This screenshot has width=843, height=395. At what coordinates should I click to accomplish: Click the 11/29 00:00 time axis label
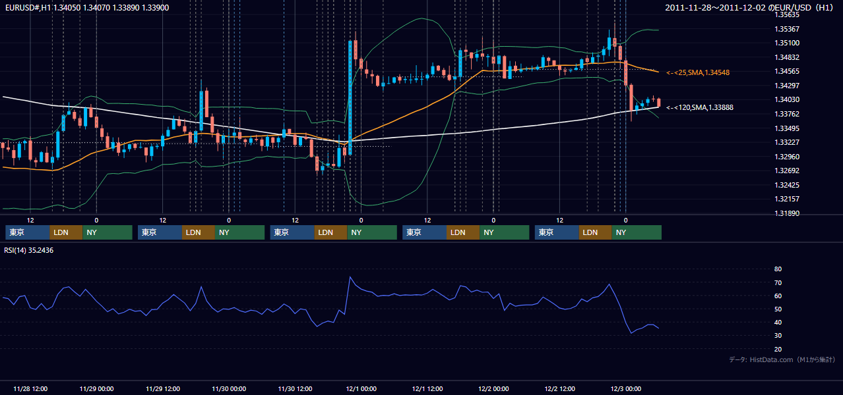tap(96, 388)
